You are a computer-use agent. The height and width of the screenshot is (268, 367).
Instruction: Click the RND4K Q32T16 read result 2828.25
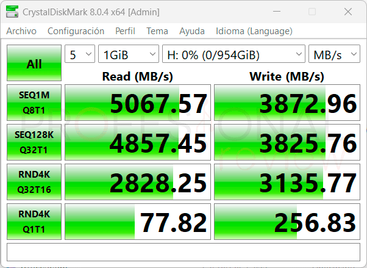(138, 182)
